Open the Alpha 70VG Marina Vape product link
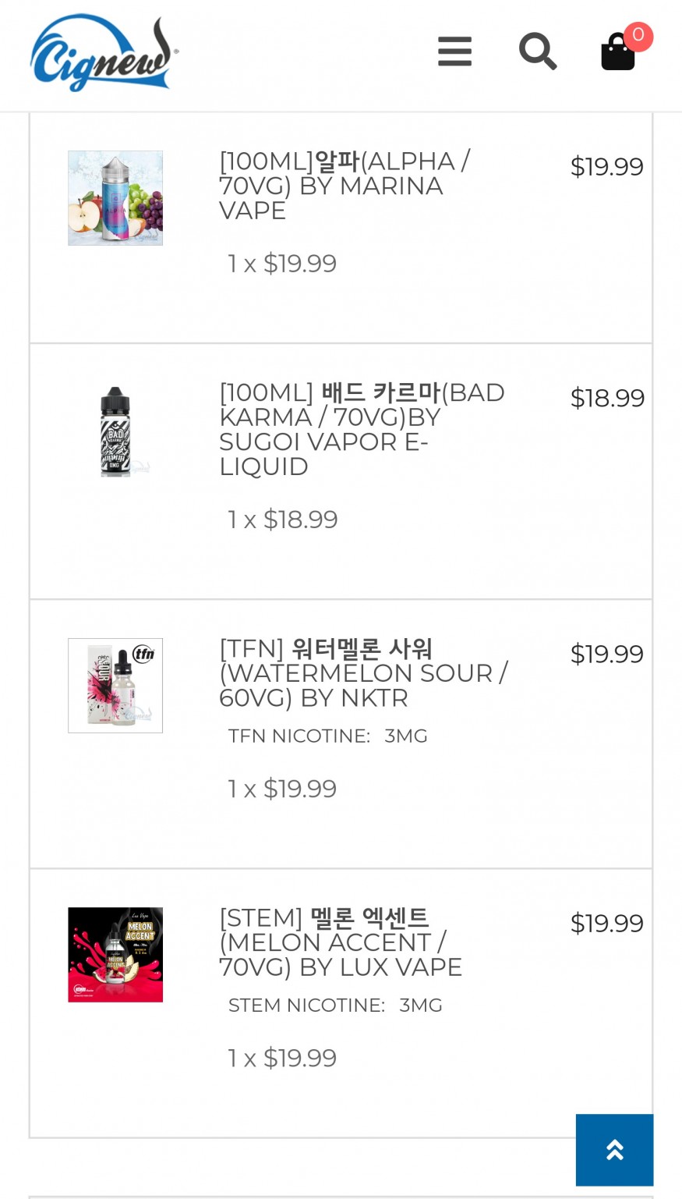The height and width of the screenshot is (1199, 682). (344, 186)
